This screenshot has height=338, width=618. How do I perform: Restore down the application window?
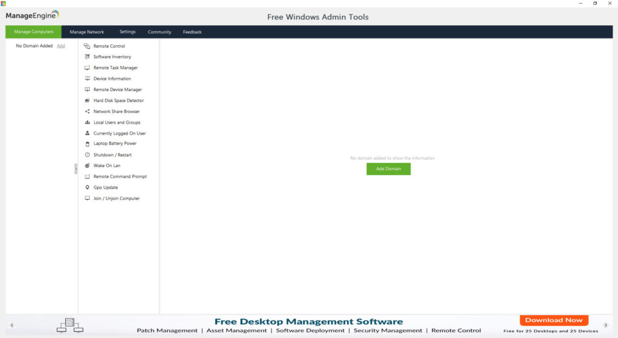pyautogui.click(x=595, y=3)
